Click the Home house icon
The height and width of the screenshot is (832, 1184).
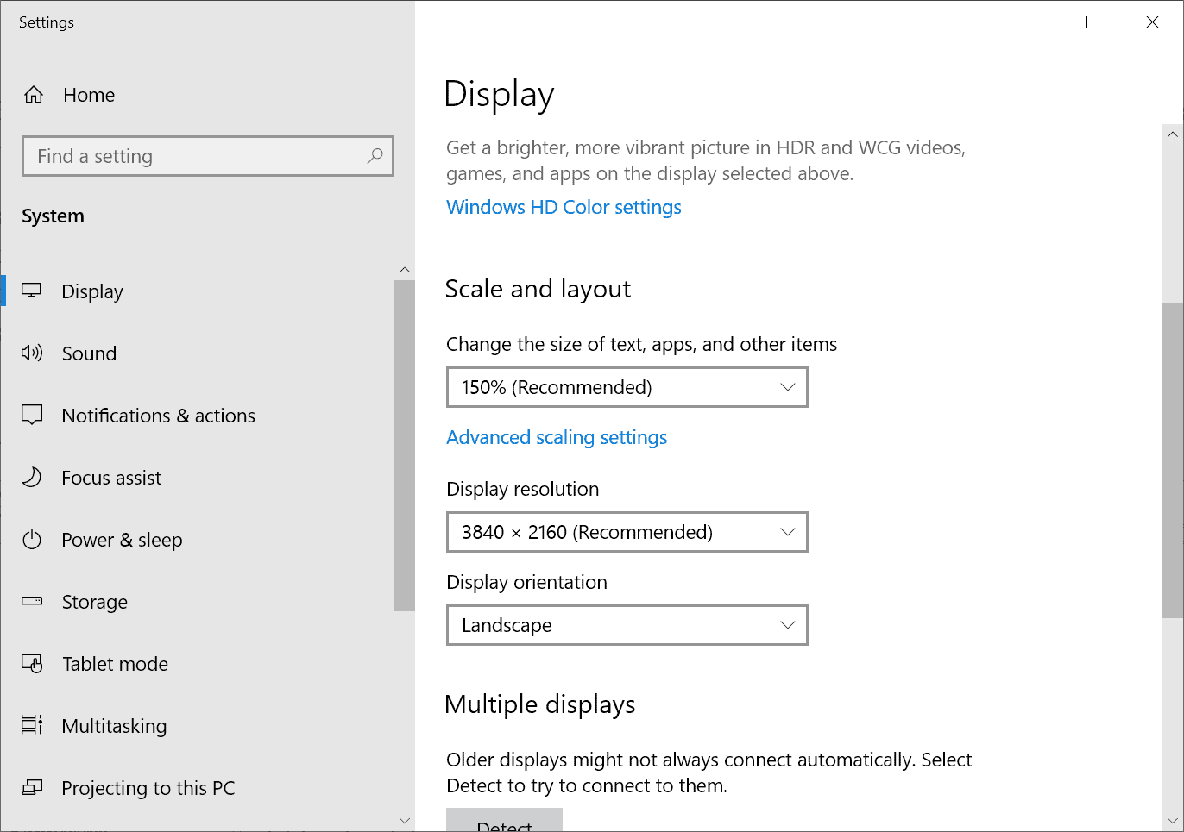click(34, 95)
